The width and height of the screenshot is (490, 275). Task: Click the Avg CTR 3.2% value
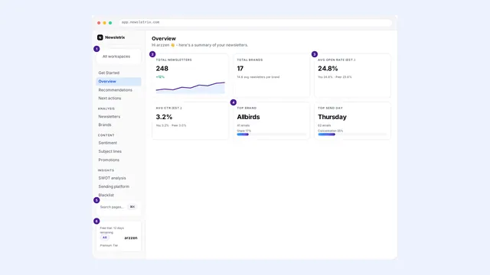point(164,117)
